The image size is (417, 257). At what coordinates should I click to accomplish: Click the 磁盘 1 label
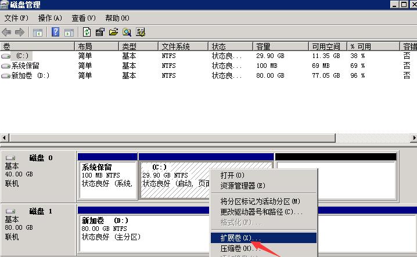coord(41,211)
